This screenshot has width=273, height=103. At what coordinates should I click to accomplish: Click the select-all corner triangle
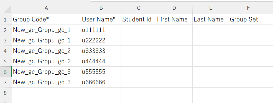click(x=7, y=9)
